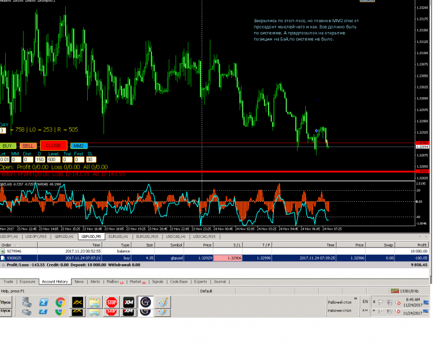Image resolution: width=436 pixels, height=349 pixels.
Task: Switch to USDCAD,H1 chart tab
Action: point(176,237)
